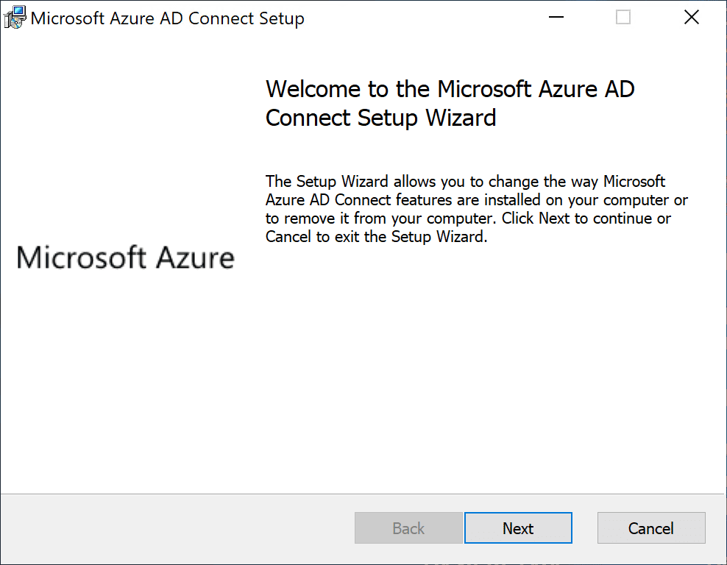Click the empty footer area left of Back
Viewport: 727px width, 565px height.
pos(177,528)
